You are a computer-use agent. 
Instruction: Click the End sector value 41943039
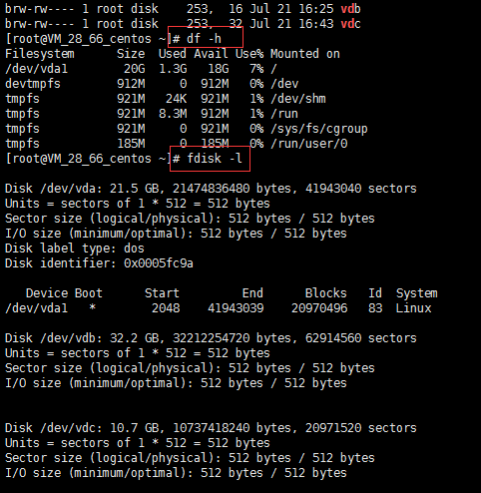click(236, 308)
